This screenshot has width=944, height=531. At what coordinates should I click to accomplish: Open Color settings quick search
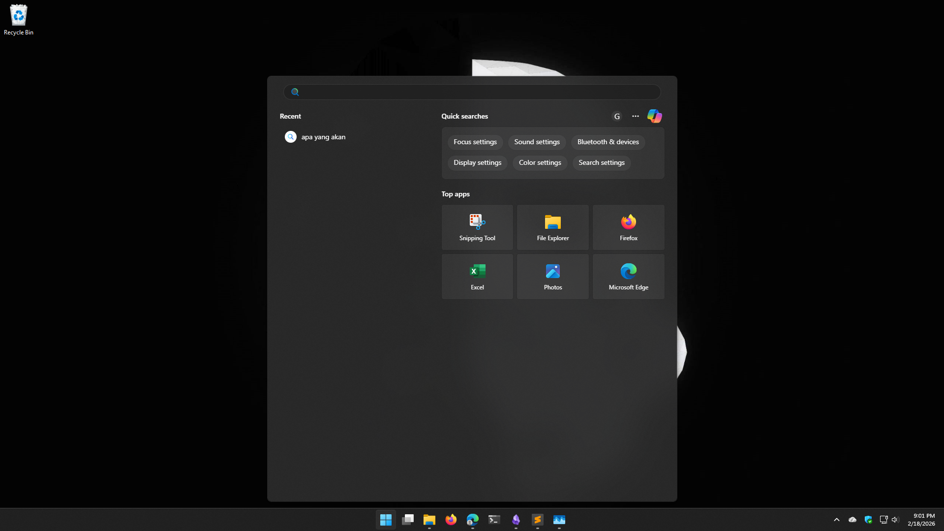point(540,163)
